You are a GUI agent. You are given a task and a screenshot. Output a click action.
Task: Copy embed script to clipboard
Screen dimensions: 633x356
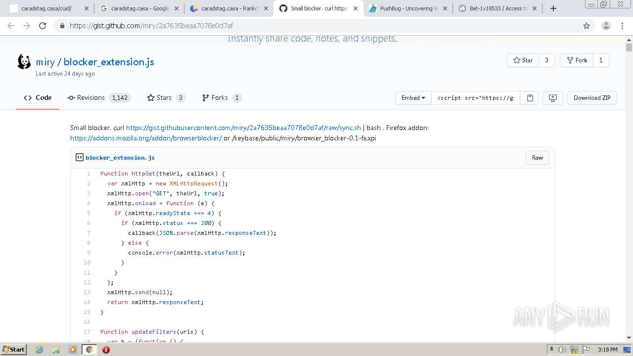pyautogui.click(x=530, y=98)
